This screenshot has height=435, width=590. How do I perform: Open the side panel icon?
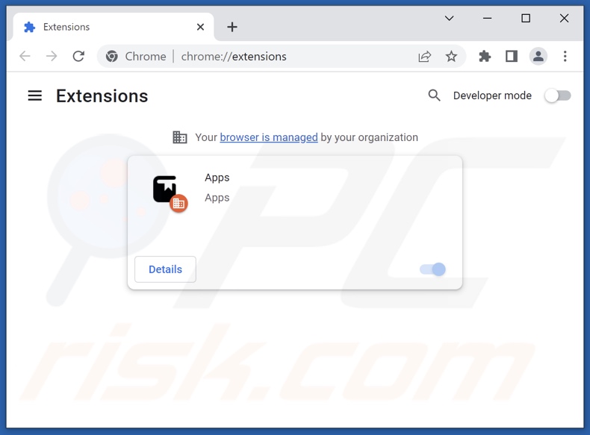[x=512, y=57]
